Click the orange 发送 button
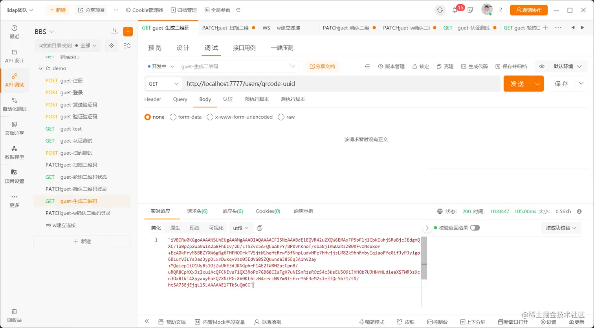 [x=517, y=84]
